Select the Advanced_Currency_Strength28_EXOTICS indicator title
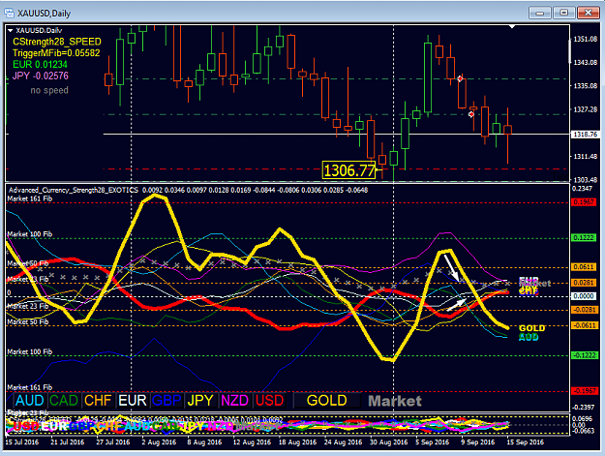The image size is (605, 456). (74, 190)
